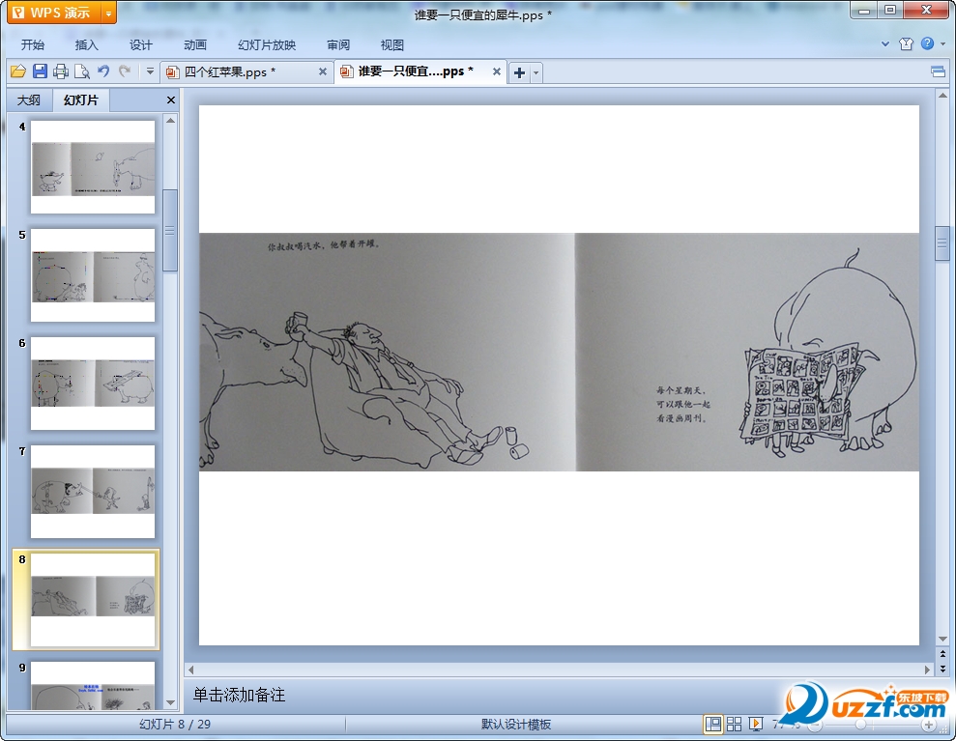
Task: Save presentation using the floppy disk icon
Action: click(40, 71)
